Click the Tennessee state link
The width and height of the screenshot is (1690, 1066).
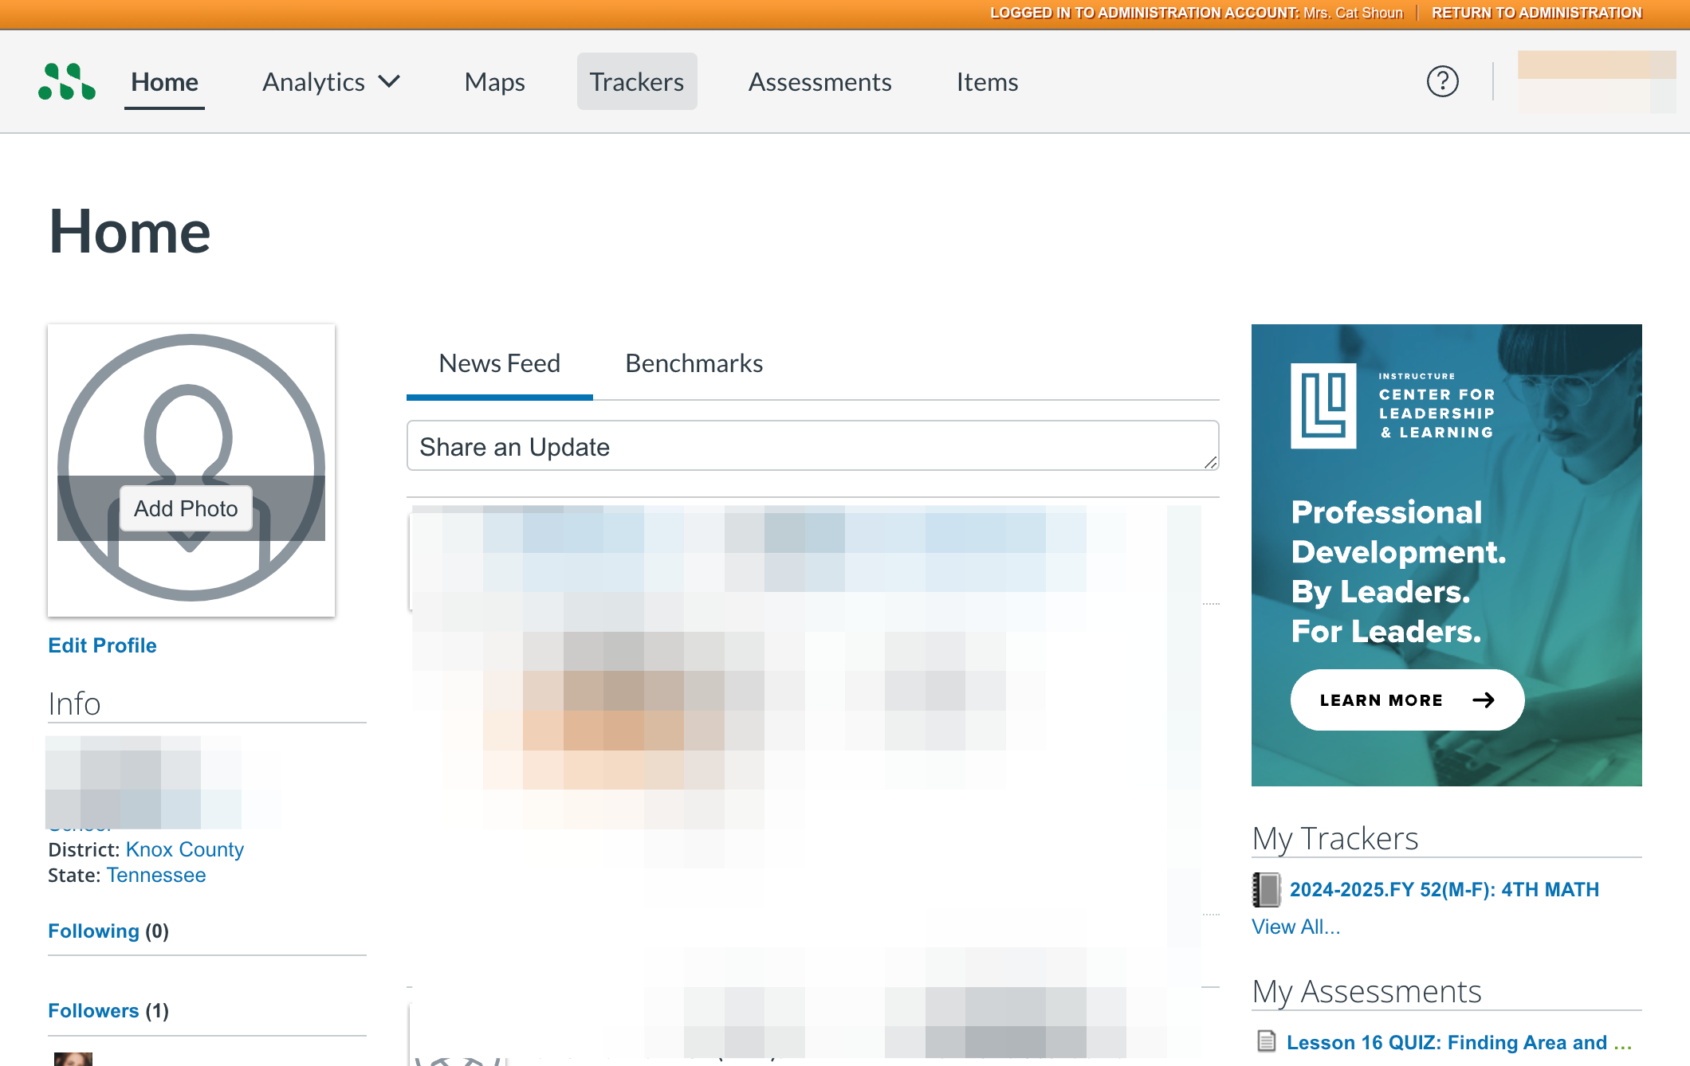[x=156, y=875]
